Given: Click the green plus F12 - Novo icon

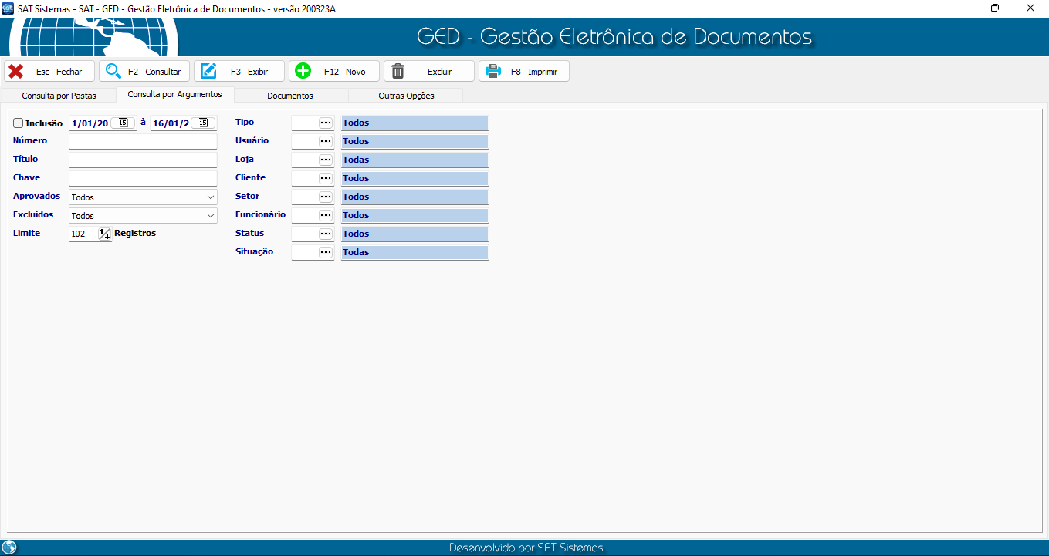Looking at the screenshot, I should click(x=303, y=72).
